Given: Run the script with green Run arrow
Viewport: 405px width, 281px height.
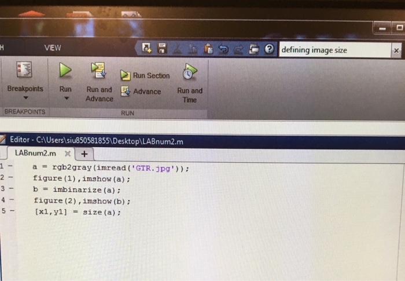Looking at the screenshot, I should click(x=65, y=70).
